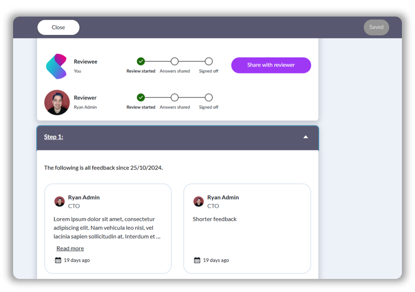Click the Saved status button
This screenshot has height=292, width=415.
[x=376, y=28]
